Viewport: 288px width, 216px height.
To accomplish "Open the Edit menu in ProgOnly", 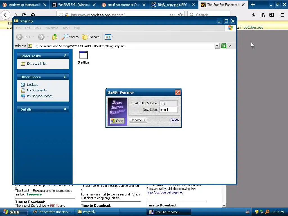I will (x=28, y=28).
